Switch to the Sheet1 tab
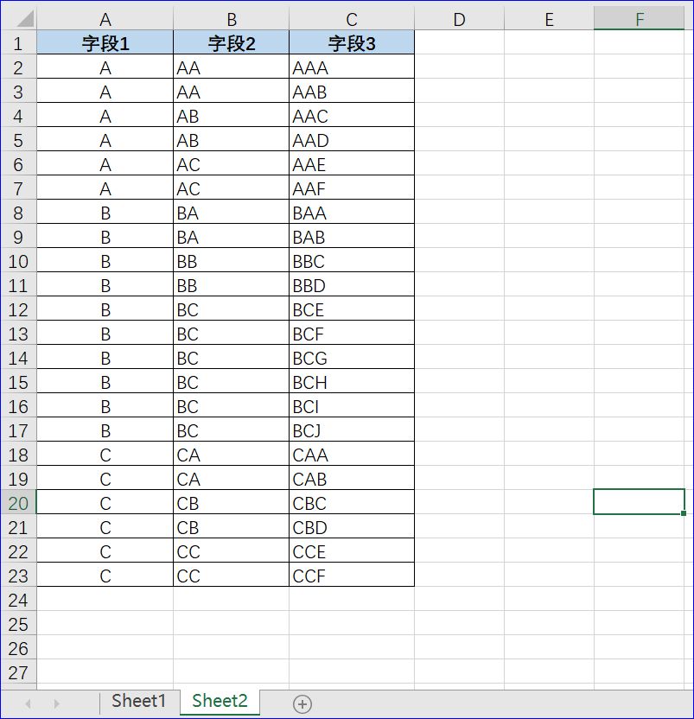This screenshot has height=719, width=694. (138, 701)
